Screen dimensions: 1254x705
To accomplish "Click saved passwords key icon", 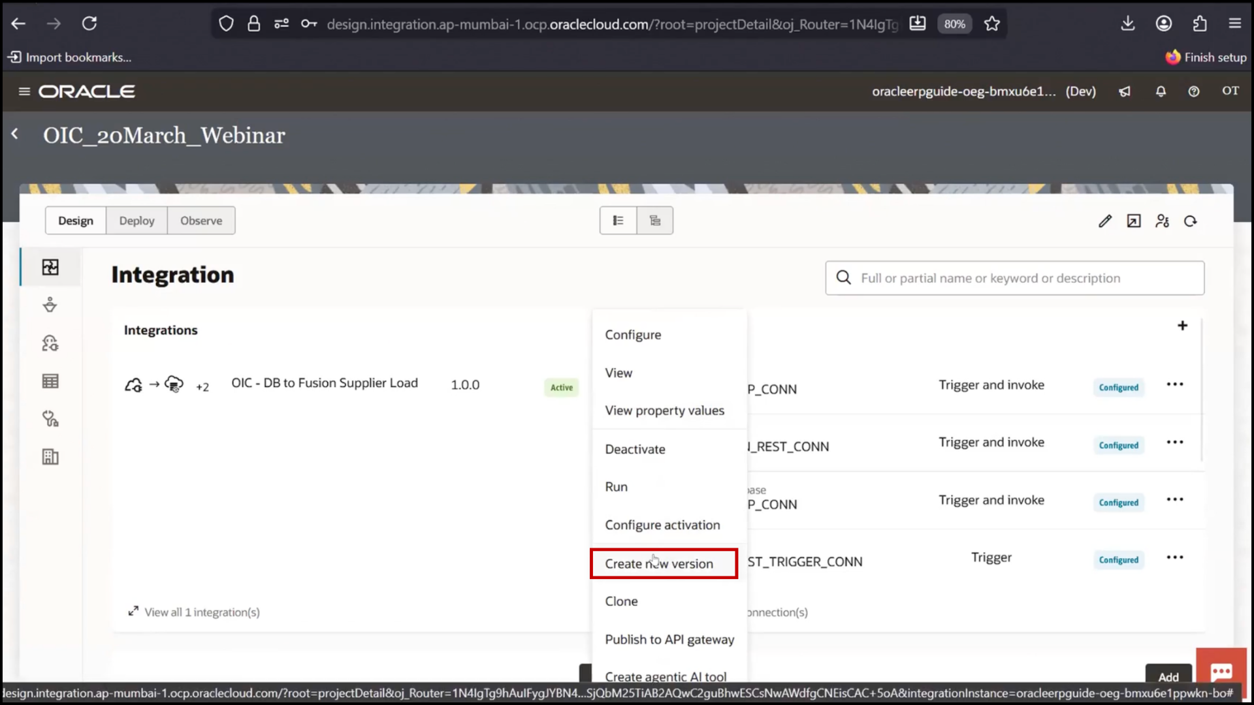I will coord(309,24).
